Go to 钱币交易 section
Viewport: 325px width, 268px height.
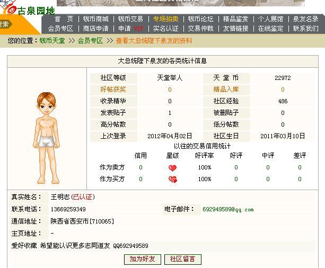click(x=130, y=19)
